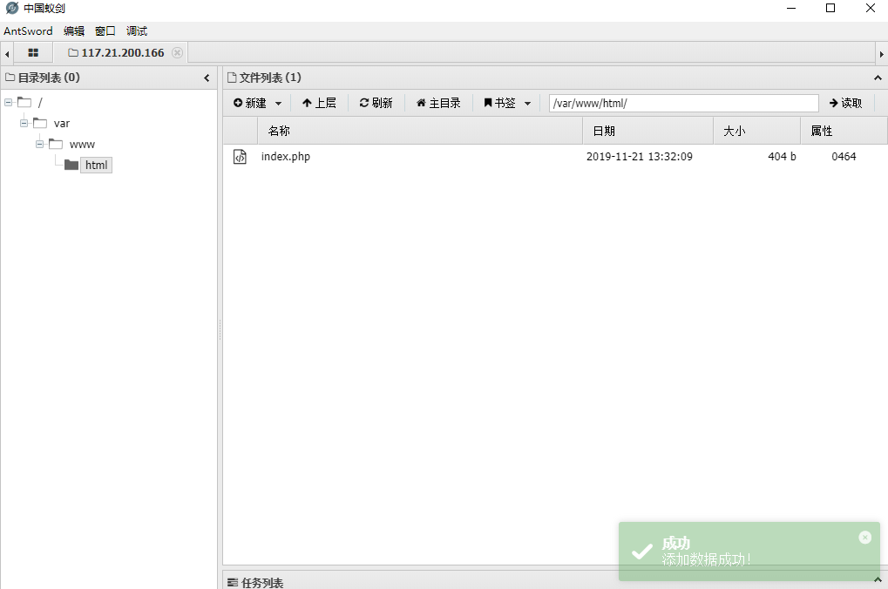Maximize the 中国蚁剑 window
888x589 pixels.
[x=830, y=8]
